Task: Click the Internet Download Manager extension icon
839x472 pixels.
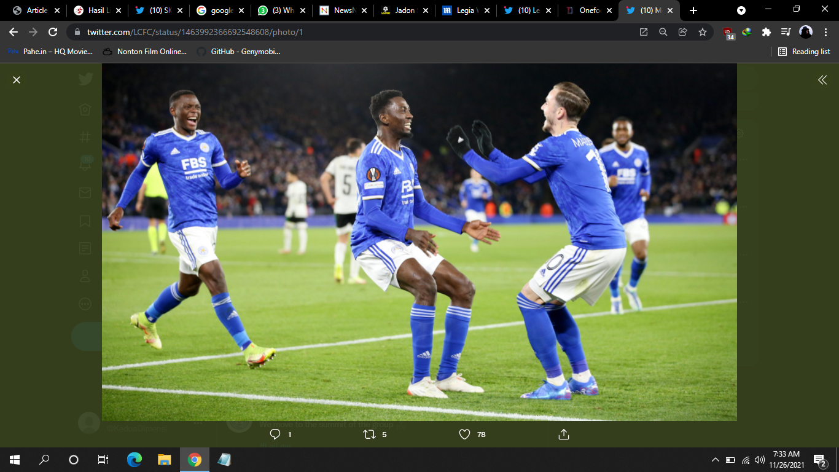Action: [x=747, y=32]
